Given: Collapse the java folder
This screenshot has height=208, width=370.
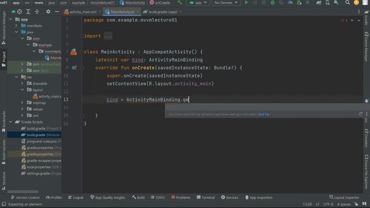Looking at the screenshot, I should tap(16, 32).
